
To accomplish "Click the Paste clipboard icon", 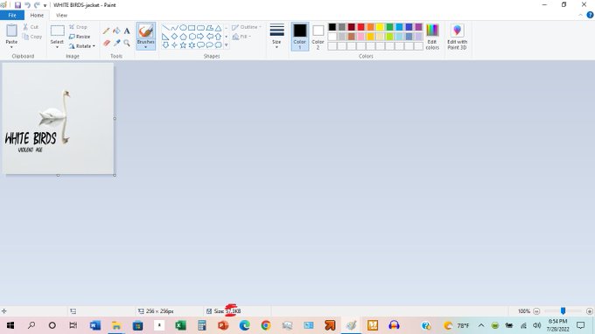I will pyautogui.click(x=11, y=31).
